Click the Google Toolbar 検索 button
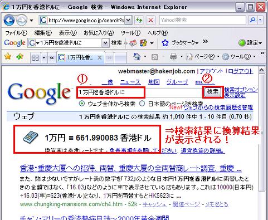268x220 pixels. 116,43
